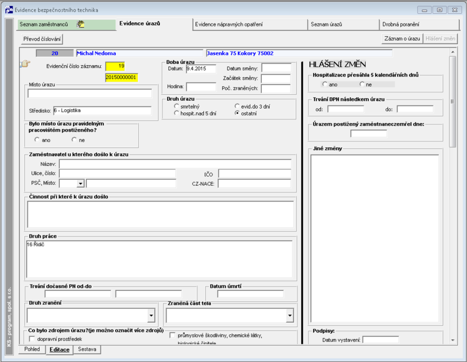
Task: Switch to the Seznam úrazů tab
Action: pyautogui.click(x=343, y=25)
